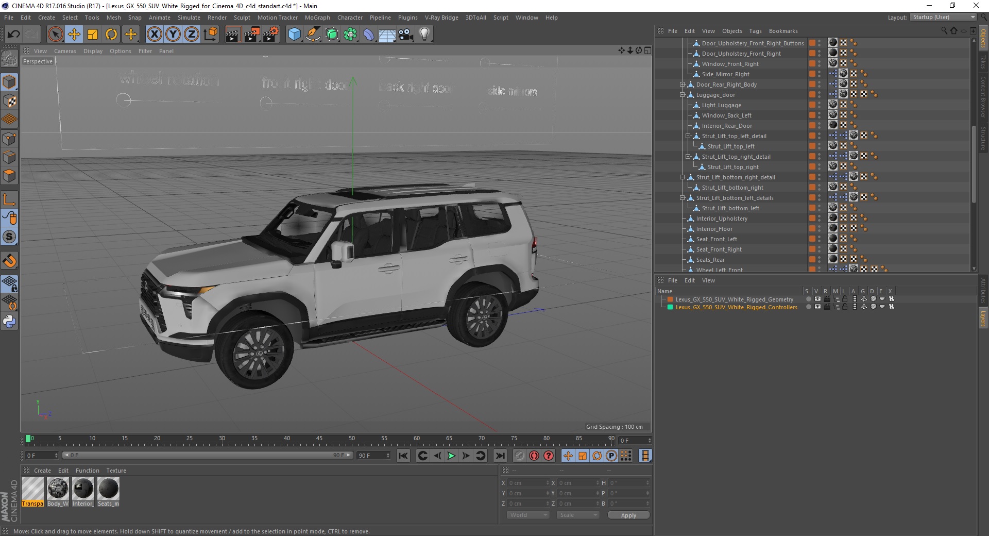Step to previous frame
The width and height of the screenshot is (989, 536).
(x=437, y=456)
